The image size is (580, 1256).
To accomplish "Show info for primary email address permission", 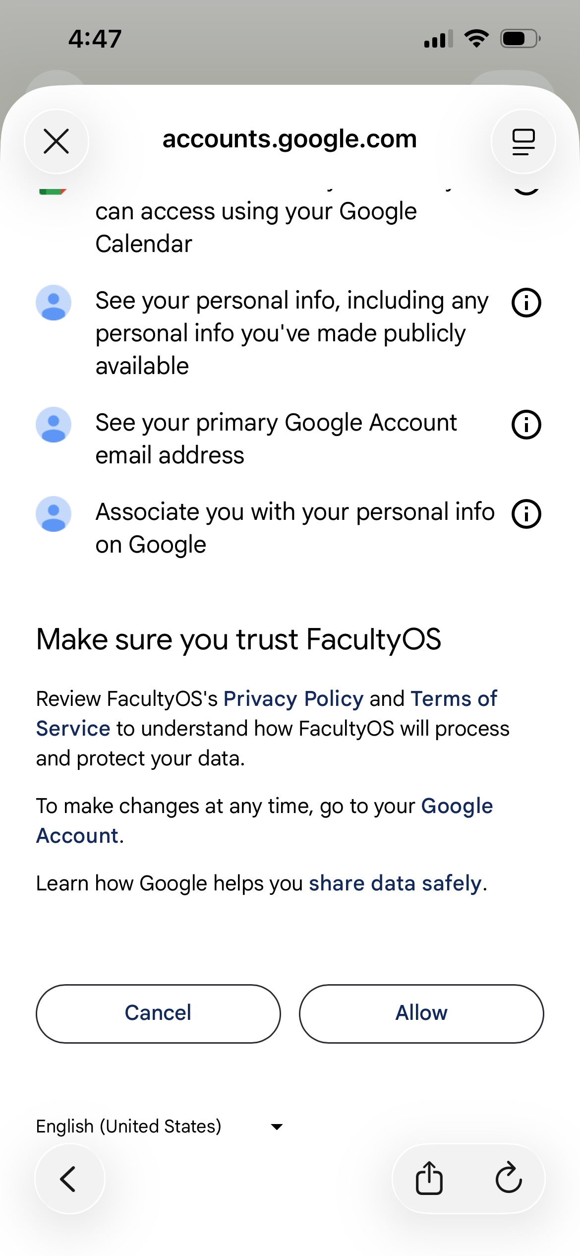I will click(526, 425).
